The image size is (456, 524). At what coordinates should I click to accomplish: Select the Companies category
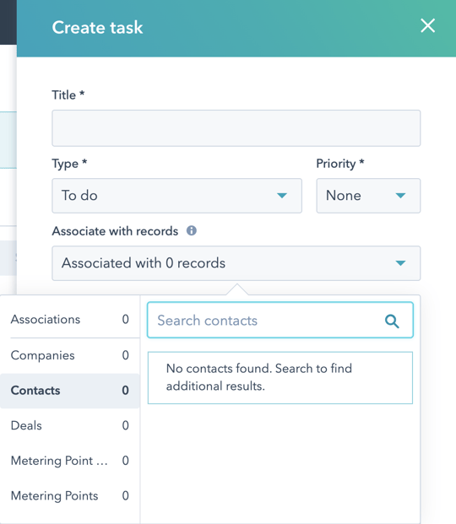click(69, 355)
